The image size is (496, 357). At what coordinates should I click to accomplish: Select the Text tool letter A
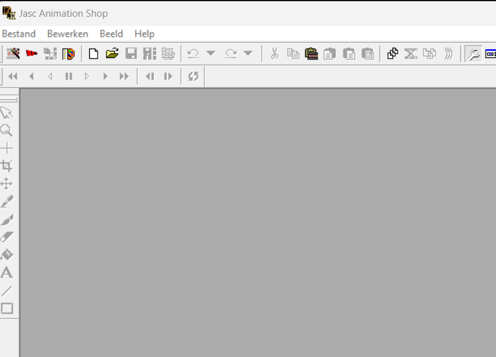(x=6, y=272)
